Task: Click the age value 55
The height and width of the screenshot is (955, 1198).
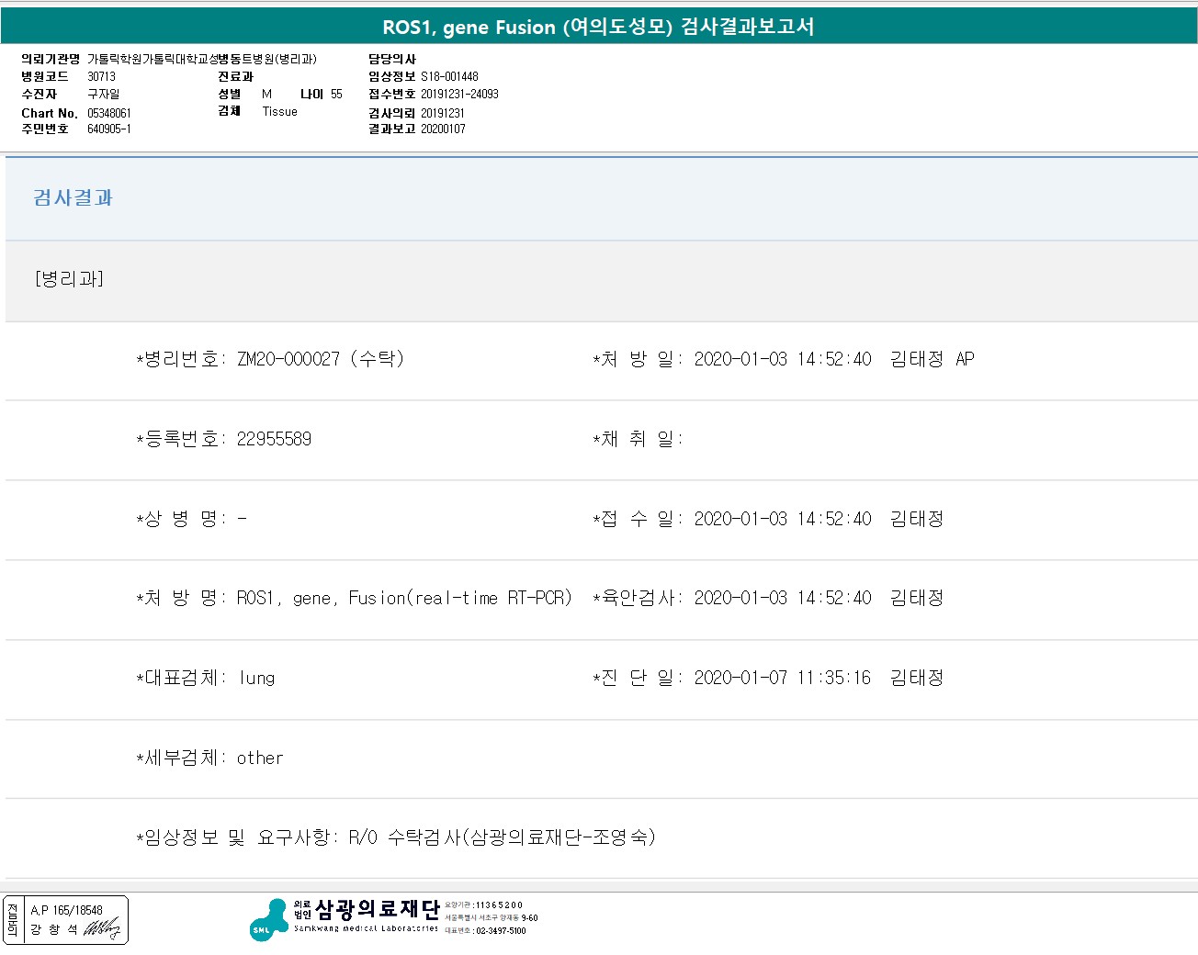Action: [336, 94]
